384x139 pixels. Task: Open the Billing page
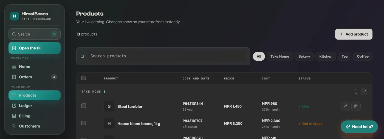[35, 116]
